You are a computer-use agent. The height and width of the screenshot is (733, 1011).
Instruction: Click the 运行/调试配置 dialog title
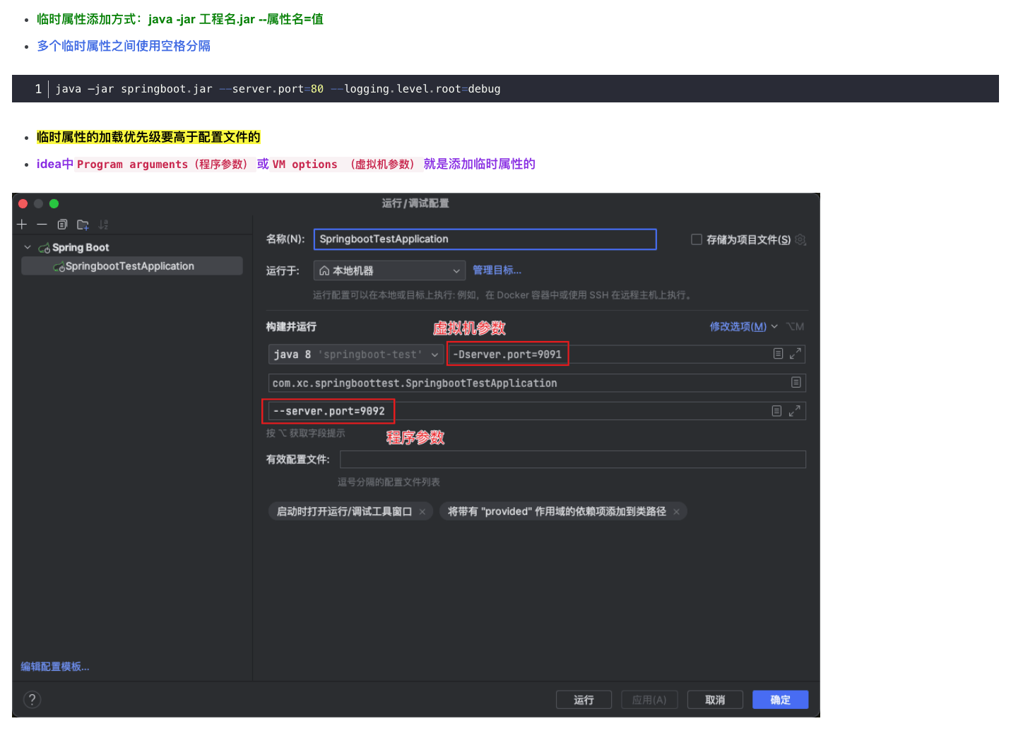(x=415, y=203)
